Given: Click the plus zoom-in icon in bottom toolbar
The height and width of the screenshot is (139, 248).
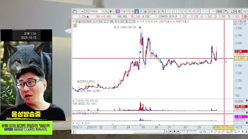Looking at the screenshot, I should (242, 131).
